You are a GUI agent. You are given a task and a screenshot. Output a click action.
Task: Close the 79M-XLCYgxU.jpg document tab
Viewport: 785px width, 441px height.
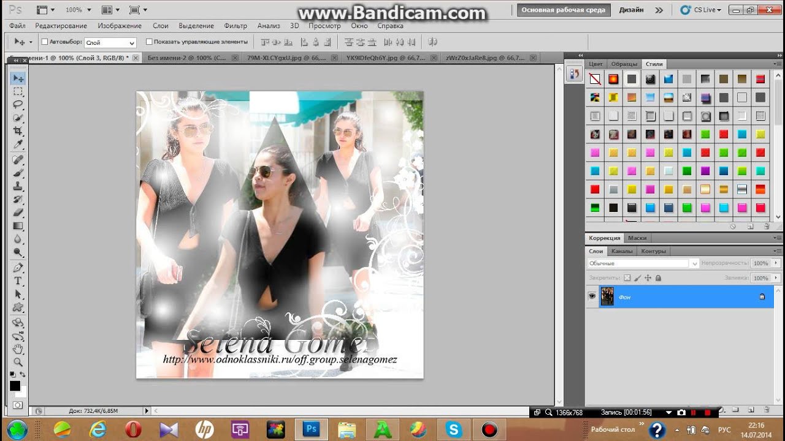[x=334, y=58]
